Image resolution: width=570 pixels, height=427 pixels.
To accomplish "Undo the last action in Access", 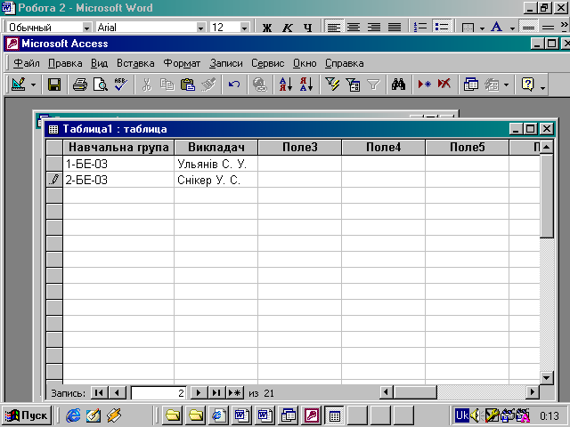I will coord(233,85).
